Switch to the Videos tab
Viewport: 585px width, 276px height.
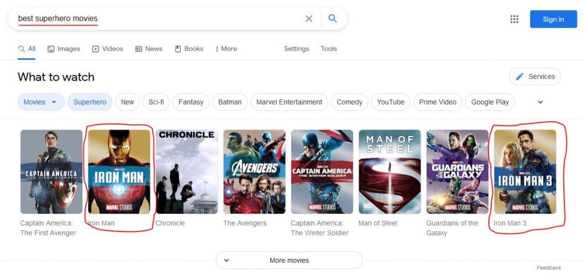107,49
